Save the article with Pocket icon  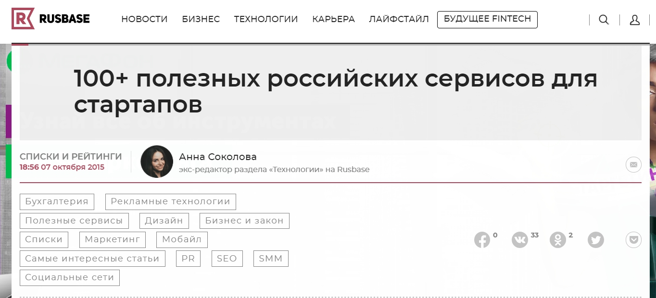click(633, 240)
